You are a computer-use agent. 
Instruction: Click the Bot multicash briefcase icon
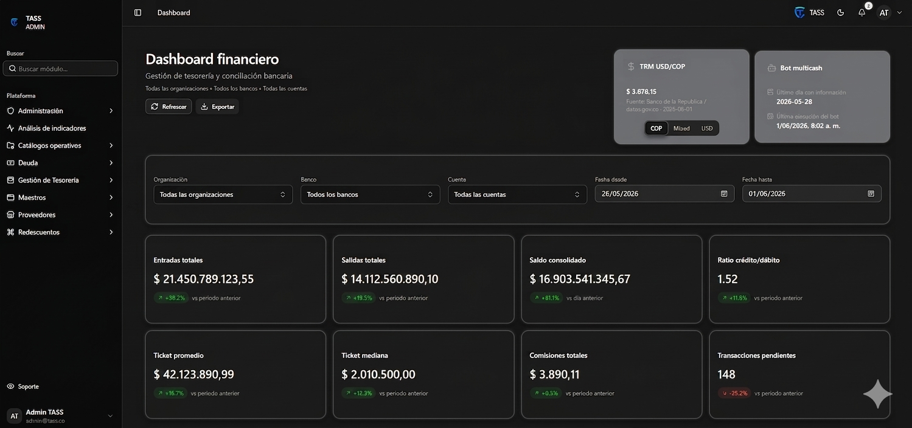pos(771,68)
